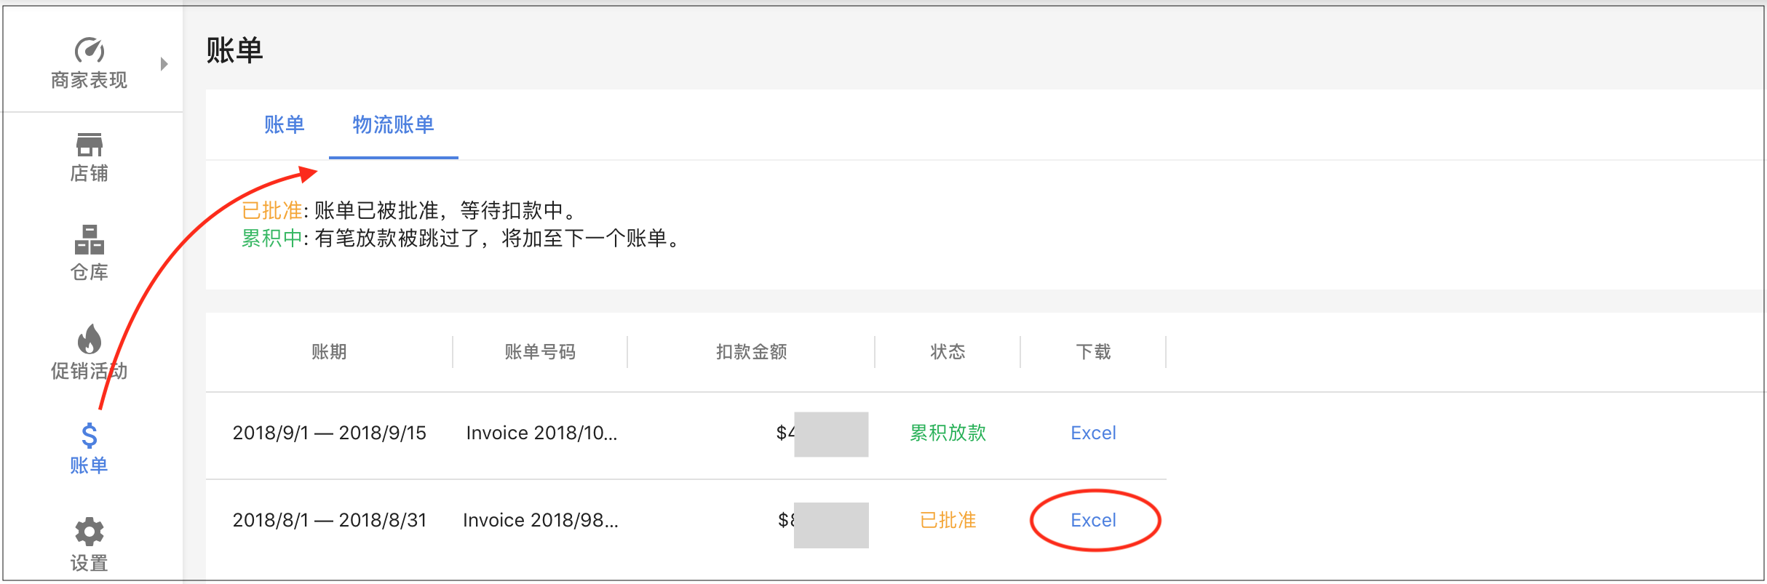The image size is (1767, 584).
Task: Select the 账单 dollar sign icon
Action: (x=89, y=436)
